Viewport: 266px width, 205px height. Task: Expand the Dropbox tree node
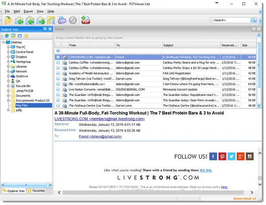point(8,56)
